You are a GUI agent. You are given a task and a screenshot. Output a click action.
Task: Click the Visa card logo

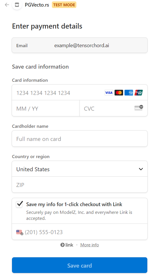[109, 93]
